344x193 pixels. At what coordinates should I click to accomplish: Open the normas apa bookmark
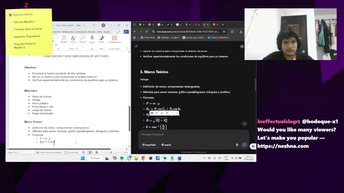(193, 38)
